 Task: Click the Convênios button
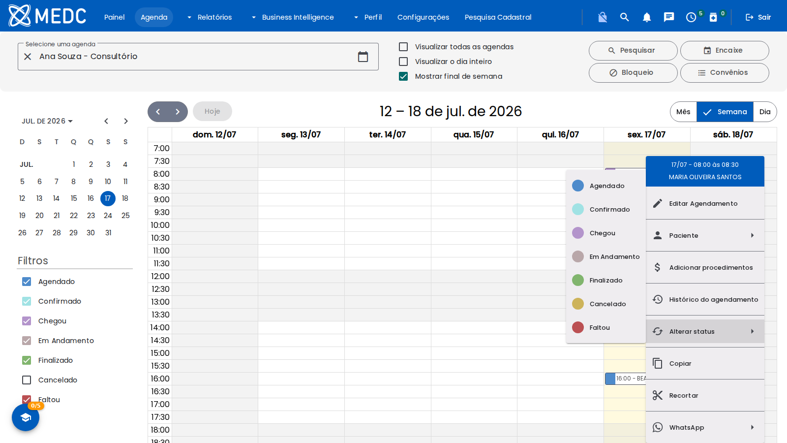725,73
